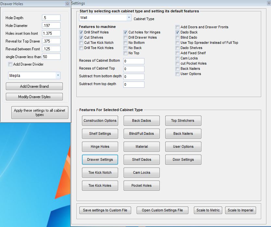
Task: Check Add Fixed Shelf
Action: click(177, 53)
